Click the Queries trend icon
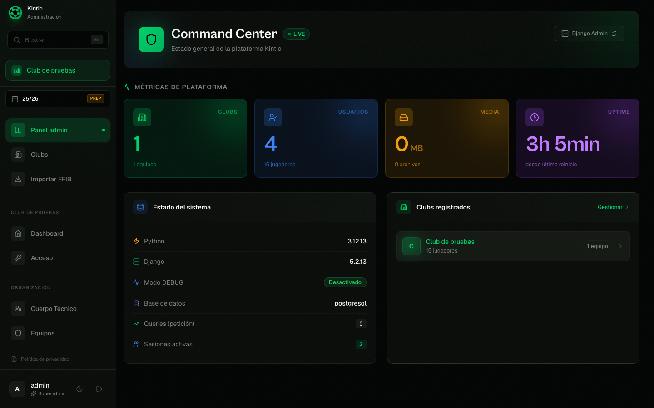The image size is (654, 408). [136, 324]
